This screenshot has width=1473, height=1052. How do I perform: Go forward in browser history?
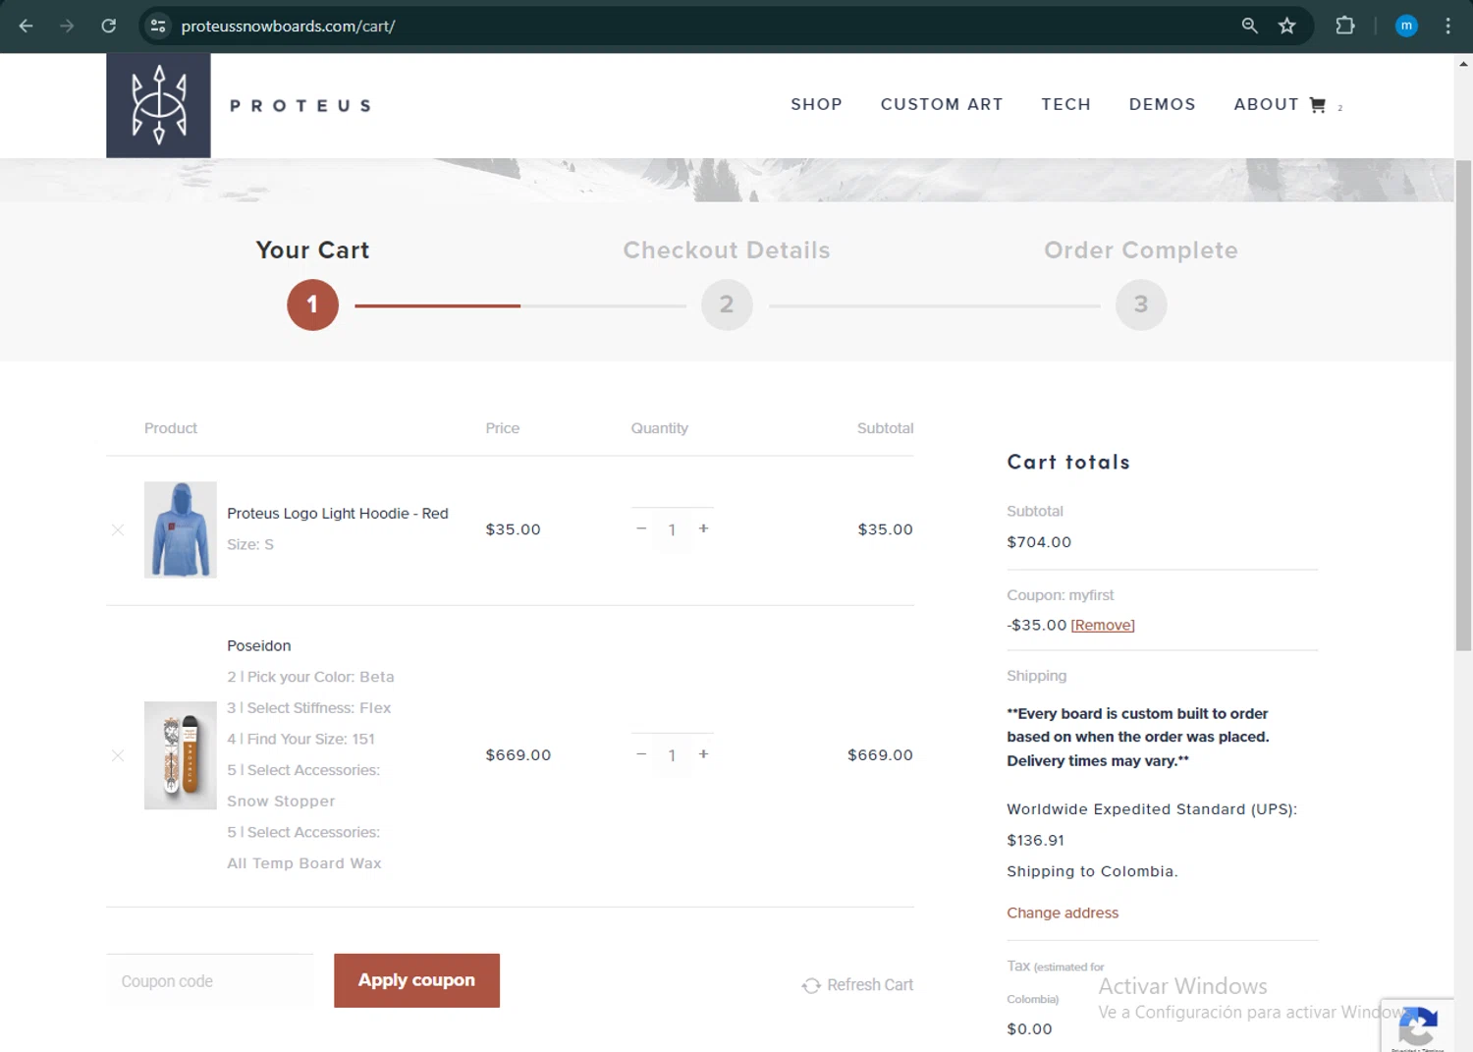click(67, 26)
